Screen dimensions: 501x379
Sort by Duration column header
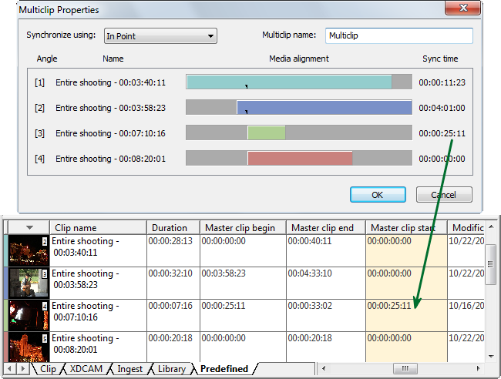173,228
